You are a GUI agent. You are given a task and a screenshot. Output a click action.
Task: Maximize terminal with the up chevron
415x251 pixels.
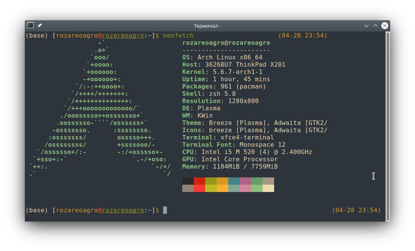coord(375,26)
